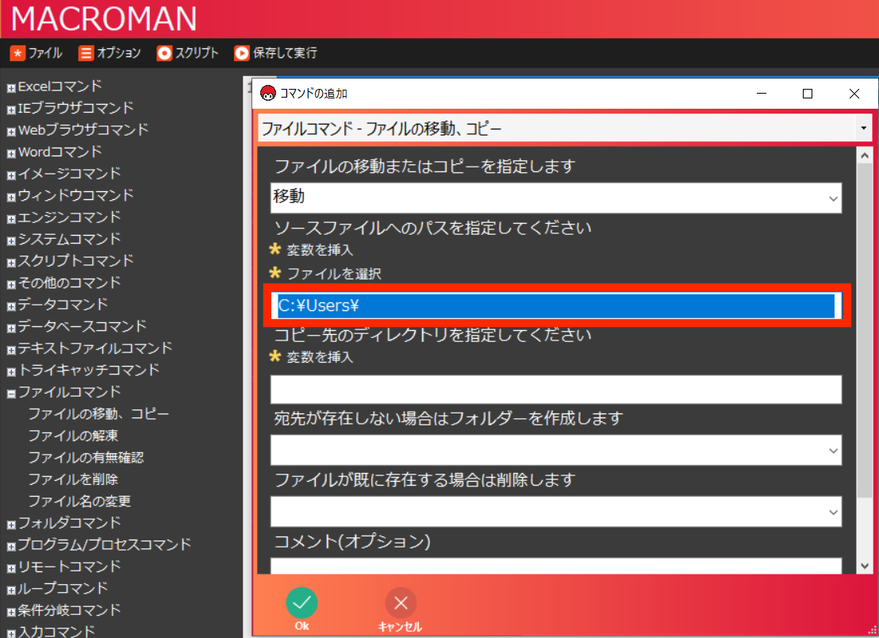879x638 pixels.
Task: Select ファイル名の変更 tree item
Action: point(79,502)
